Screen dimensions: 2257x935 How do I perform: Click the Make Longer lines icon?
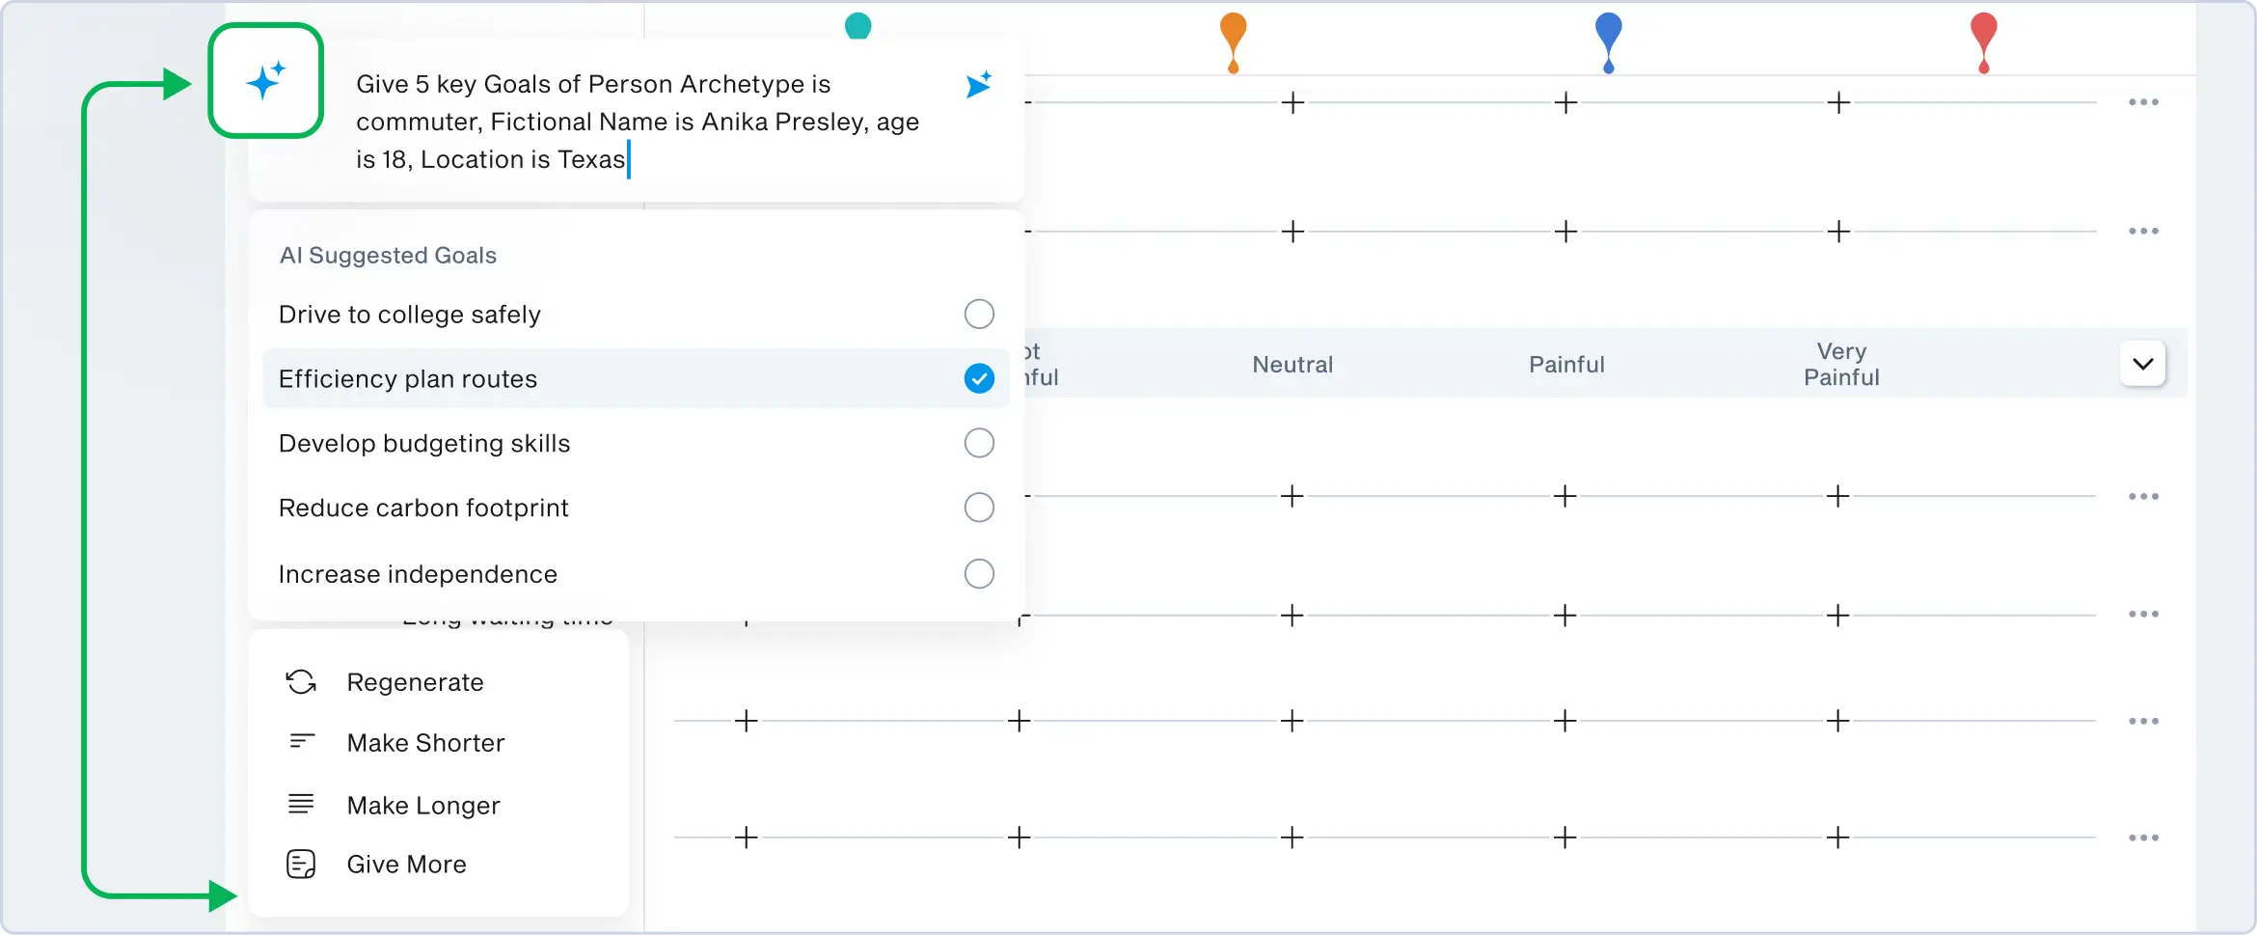coord(301,804)
